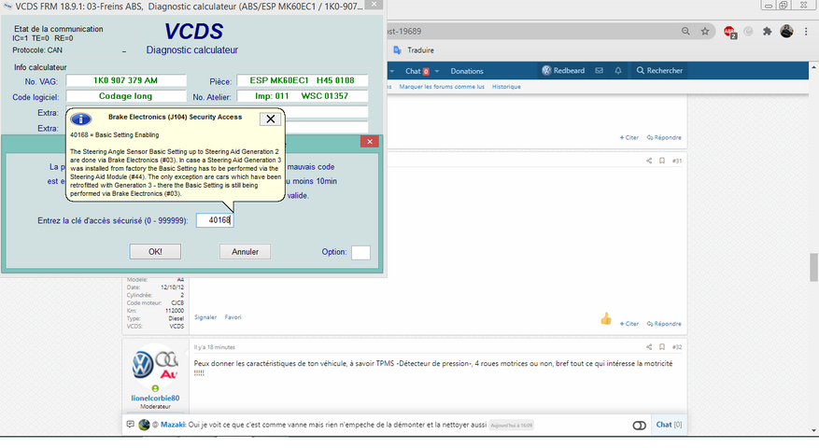This screenshot has height=448, width=819.
Task: Bookmark this page with the star icon
Action: [705, 32]
